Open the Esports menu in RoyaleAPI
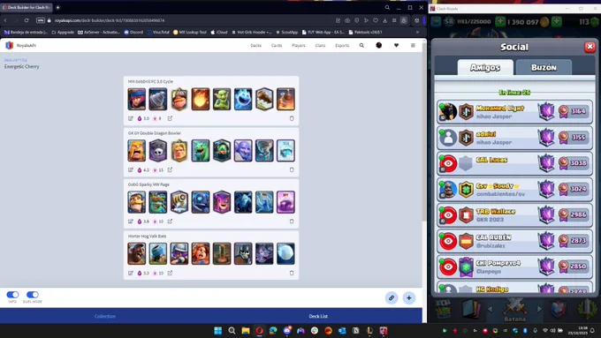Viewport: 601px width, 338px height. click(x=342, y=45)
